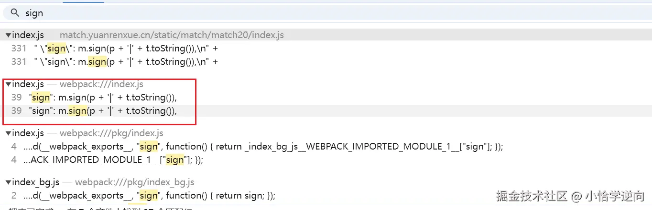Screen dimensions: 652x210
Task: Click the search magnifier icon
Action: [x=15, y=13]
